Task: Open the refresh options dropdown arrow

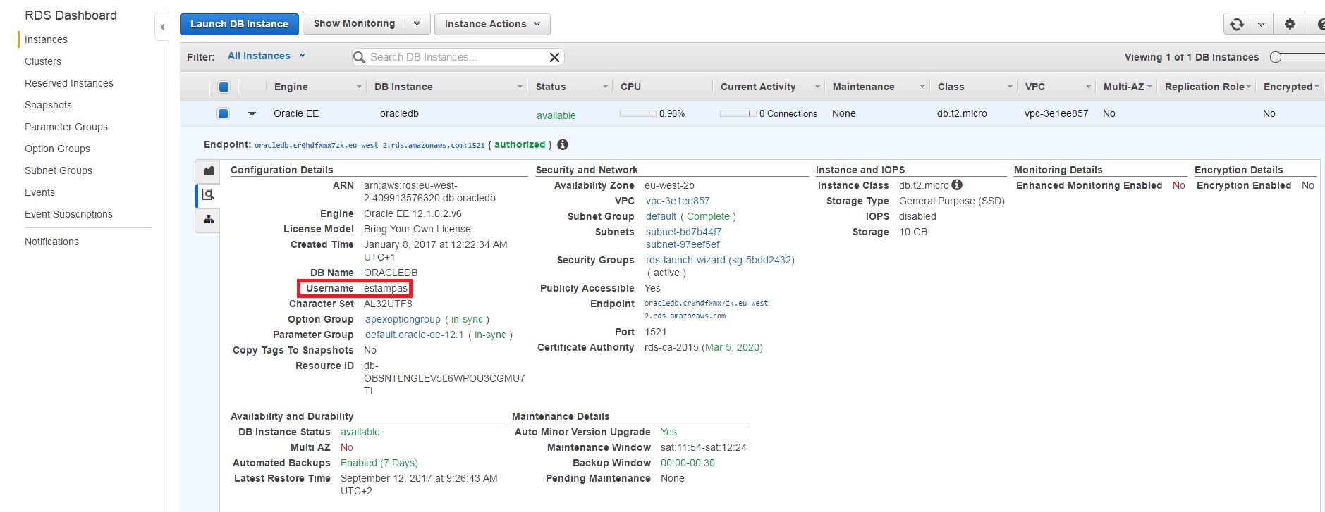Action: point(1261,24)
